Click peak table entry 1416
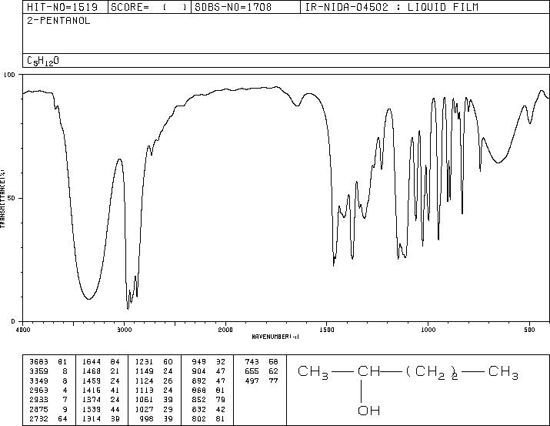The width and height of the screenshot is (550, 426). [92, 390]
